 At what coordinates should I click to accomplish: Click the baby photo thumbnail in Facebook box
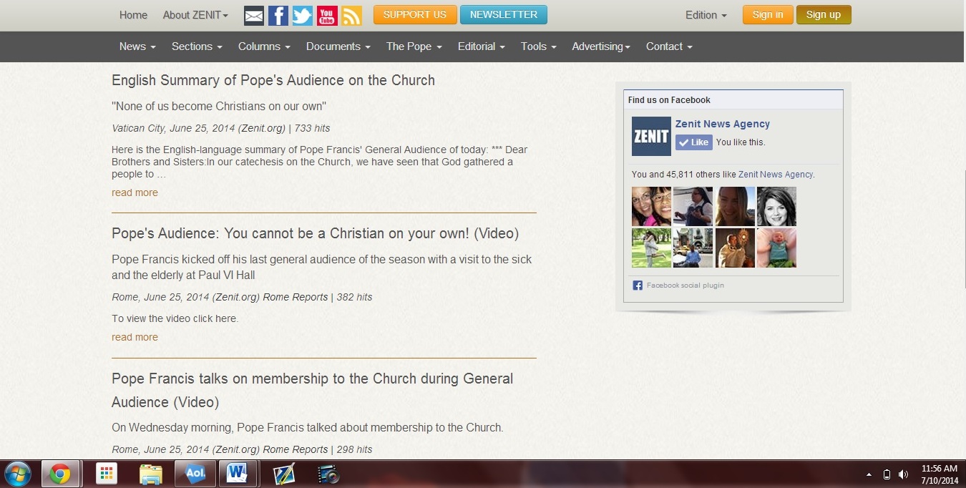(x=776, y=248)
